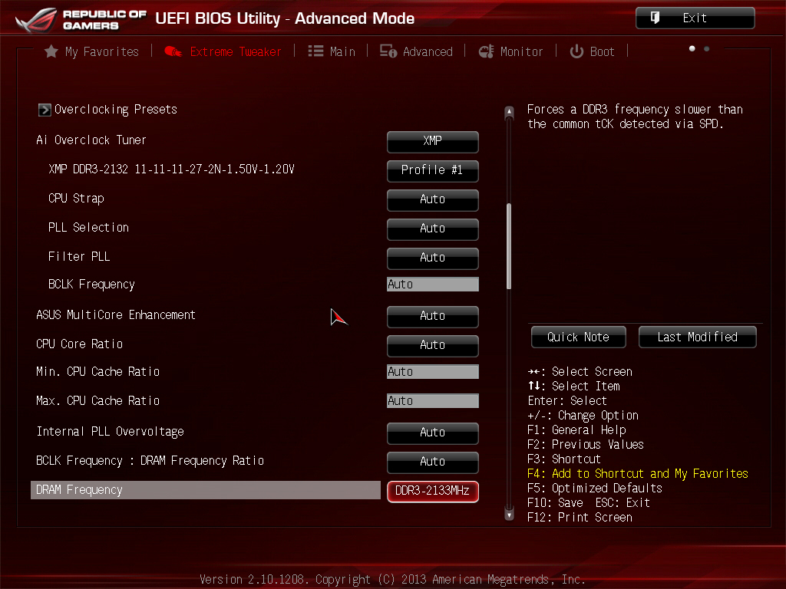Image resolution: width=786 pixels, height=589 pixels.
Task: Select the CPU Core Ratio label
Action: click(80, 344)
